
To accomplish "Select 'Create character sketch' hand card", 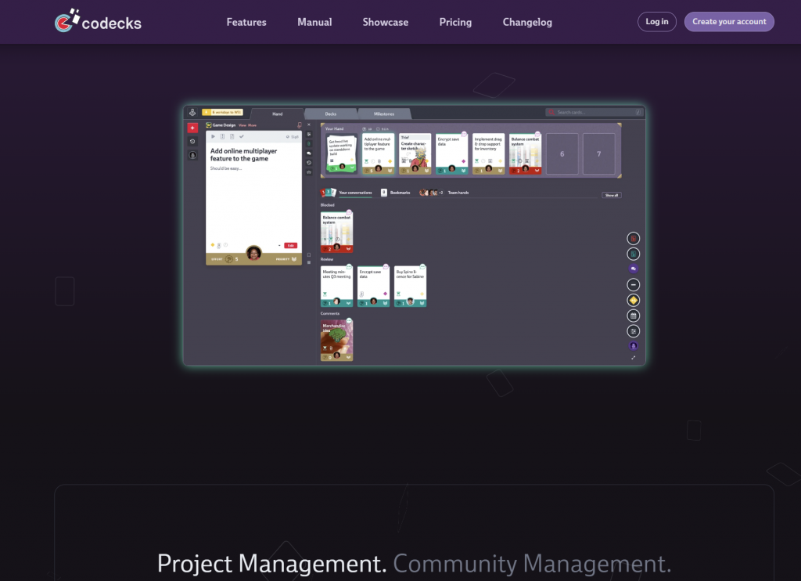I will [415, 154].
